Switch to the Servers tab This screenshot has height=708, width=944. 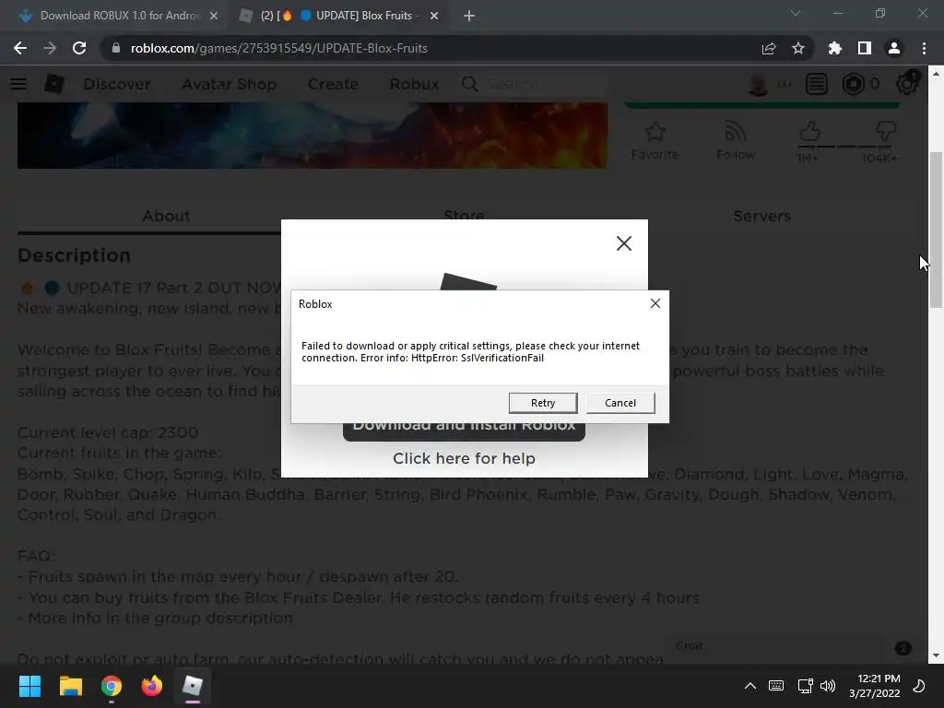(x=761, y=216)
